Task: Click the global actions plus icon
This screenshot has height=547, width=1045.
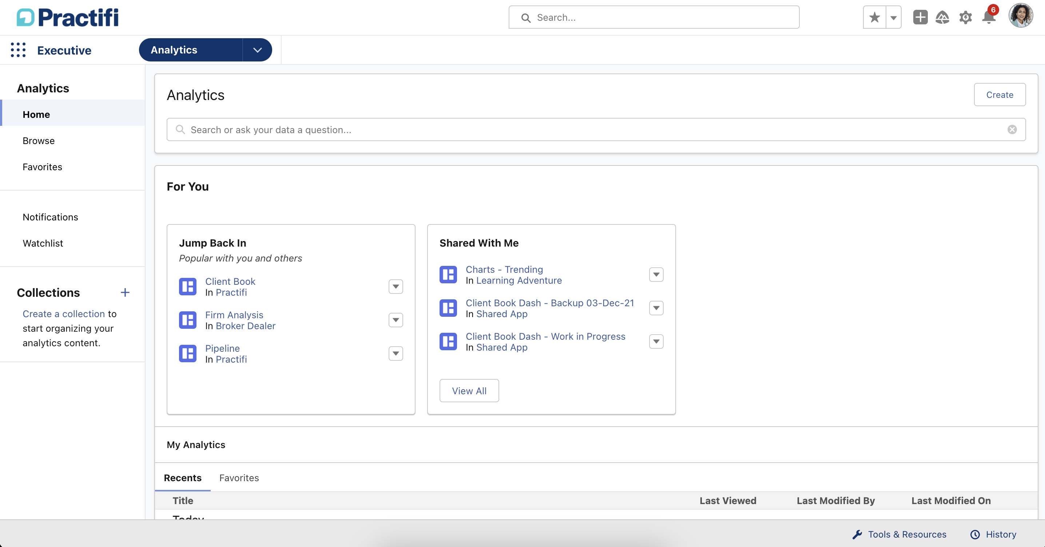Action: coord(920,17)
